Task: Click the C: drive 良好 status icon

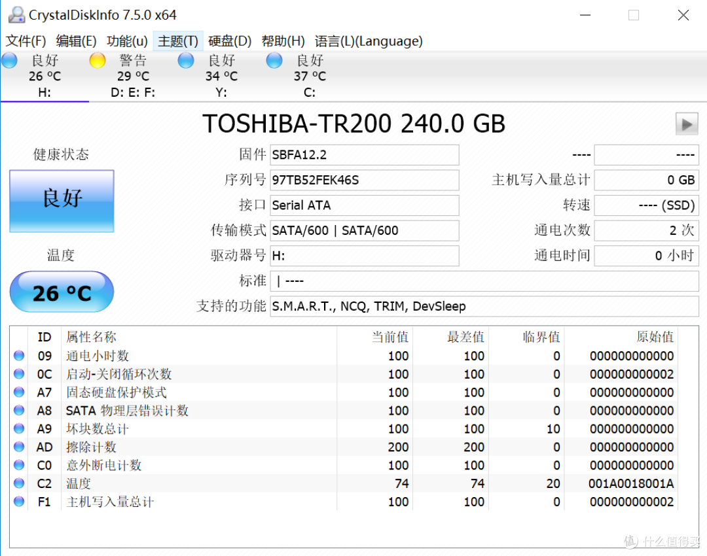Action: pos(274,60)
